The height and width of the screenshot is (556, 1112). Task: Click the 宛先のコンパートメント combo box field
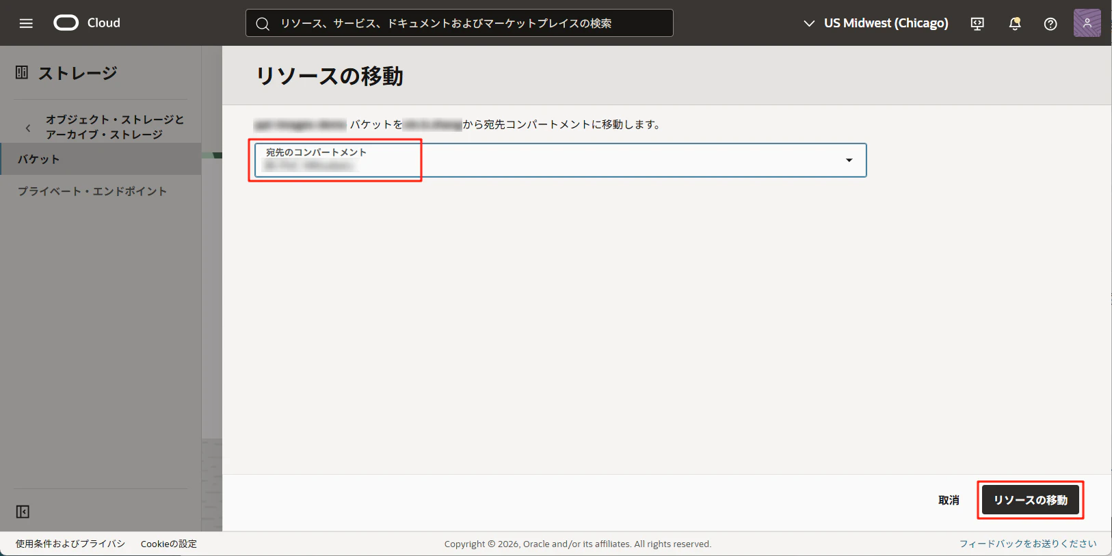pos(561,160)
